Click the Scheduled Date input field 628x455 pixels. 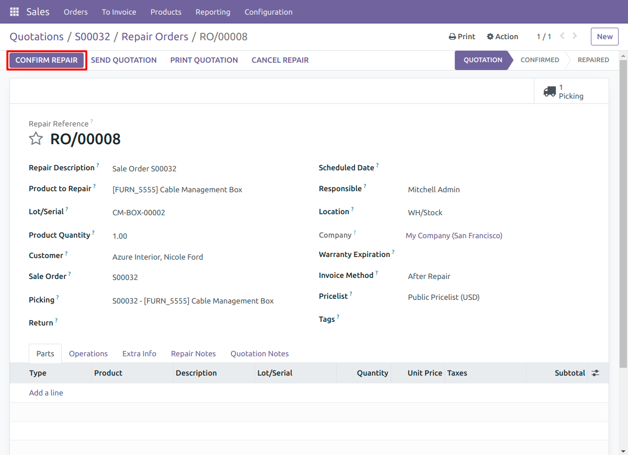click(x=499, y=168)
